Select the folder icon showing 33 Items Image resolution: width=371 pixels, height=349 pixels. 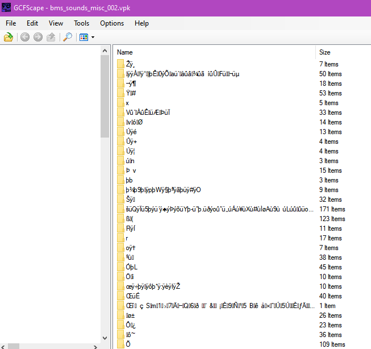120,113
